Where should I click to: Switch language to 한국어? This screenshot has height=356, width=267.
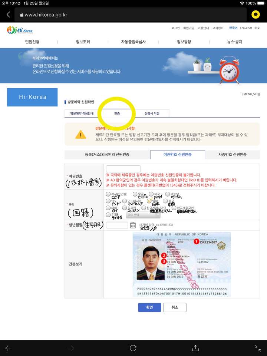click(233, 28)
